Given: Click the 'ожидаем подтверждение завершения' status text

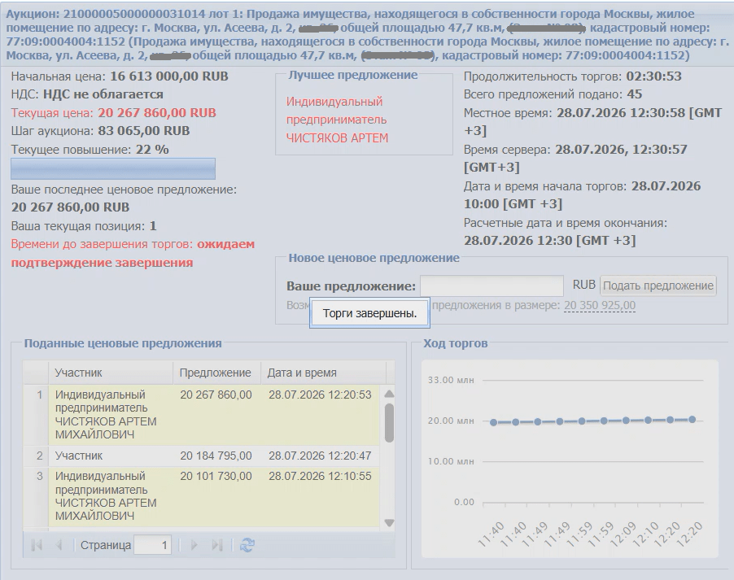Looking at the screenshot, I should tap(133, 253).
